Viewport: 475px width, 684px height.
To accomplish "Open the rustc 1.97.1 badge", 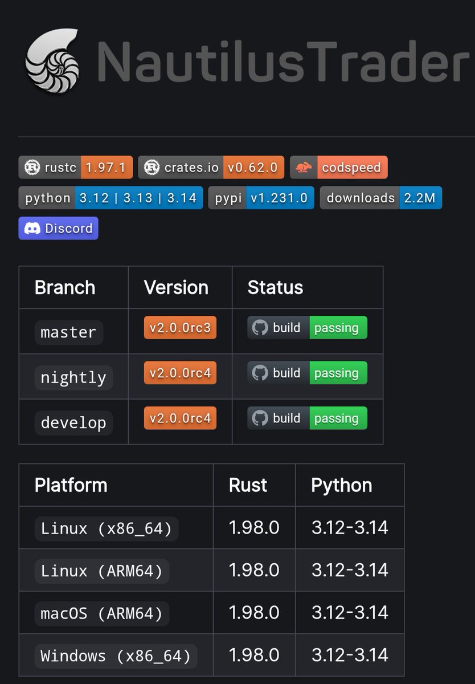I will tap(76, 168).
